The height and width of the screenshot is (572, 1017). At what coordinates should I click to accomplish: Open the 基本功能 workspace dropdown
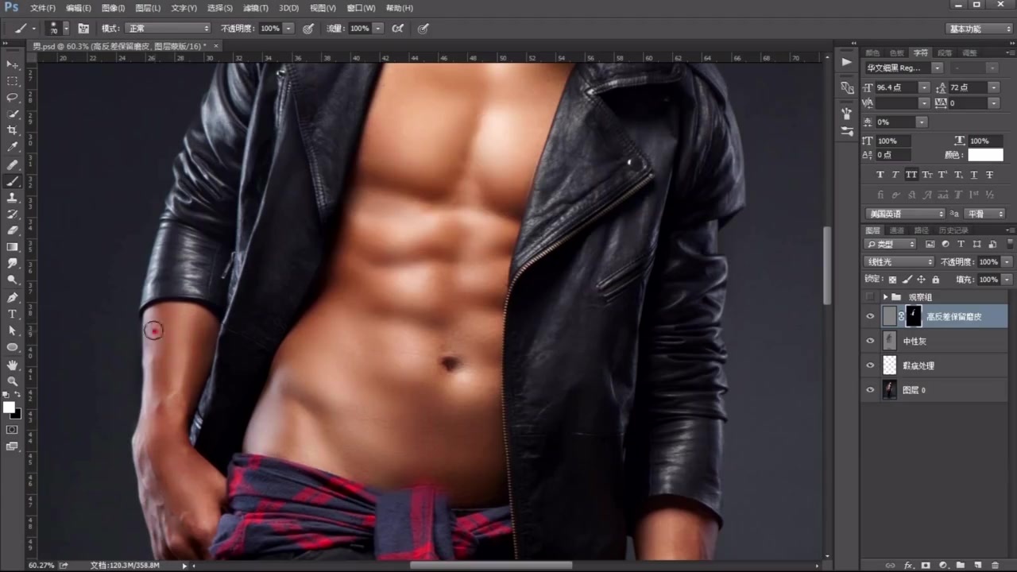(980, 29)
